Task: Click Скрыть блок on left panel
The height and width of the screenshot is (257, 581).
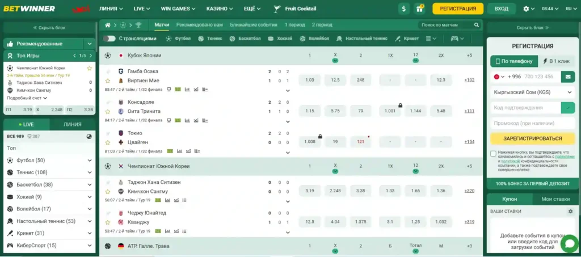Action: (x=49, y=27)
